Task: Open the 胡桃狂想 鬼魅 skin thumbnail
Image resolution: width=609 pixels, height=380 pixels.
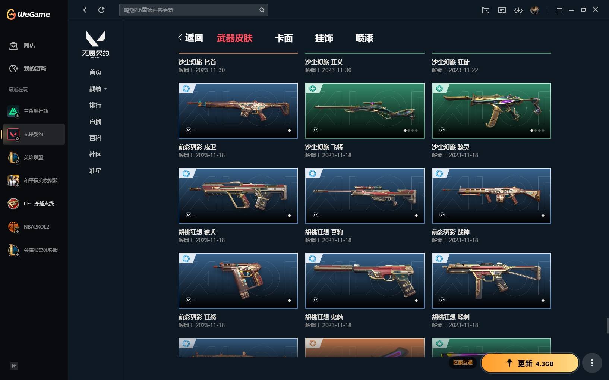Action: pos(365,281)
